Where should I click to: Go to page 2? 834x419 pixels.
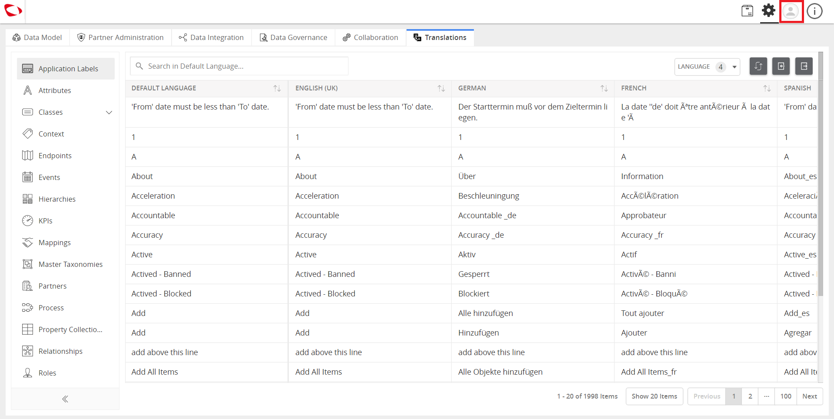point(750,396)
